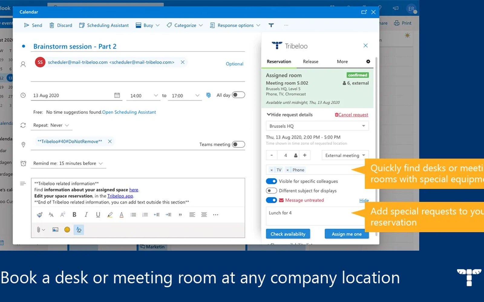Insert a bulleted list
Screen dimensions: 484x302
(133, 215)
